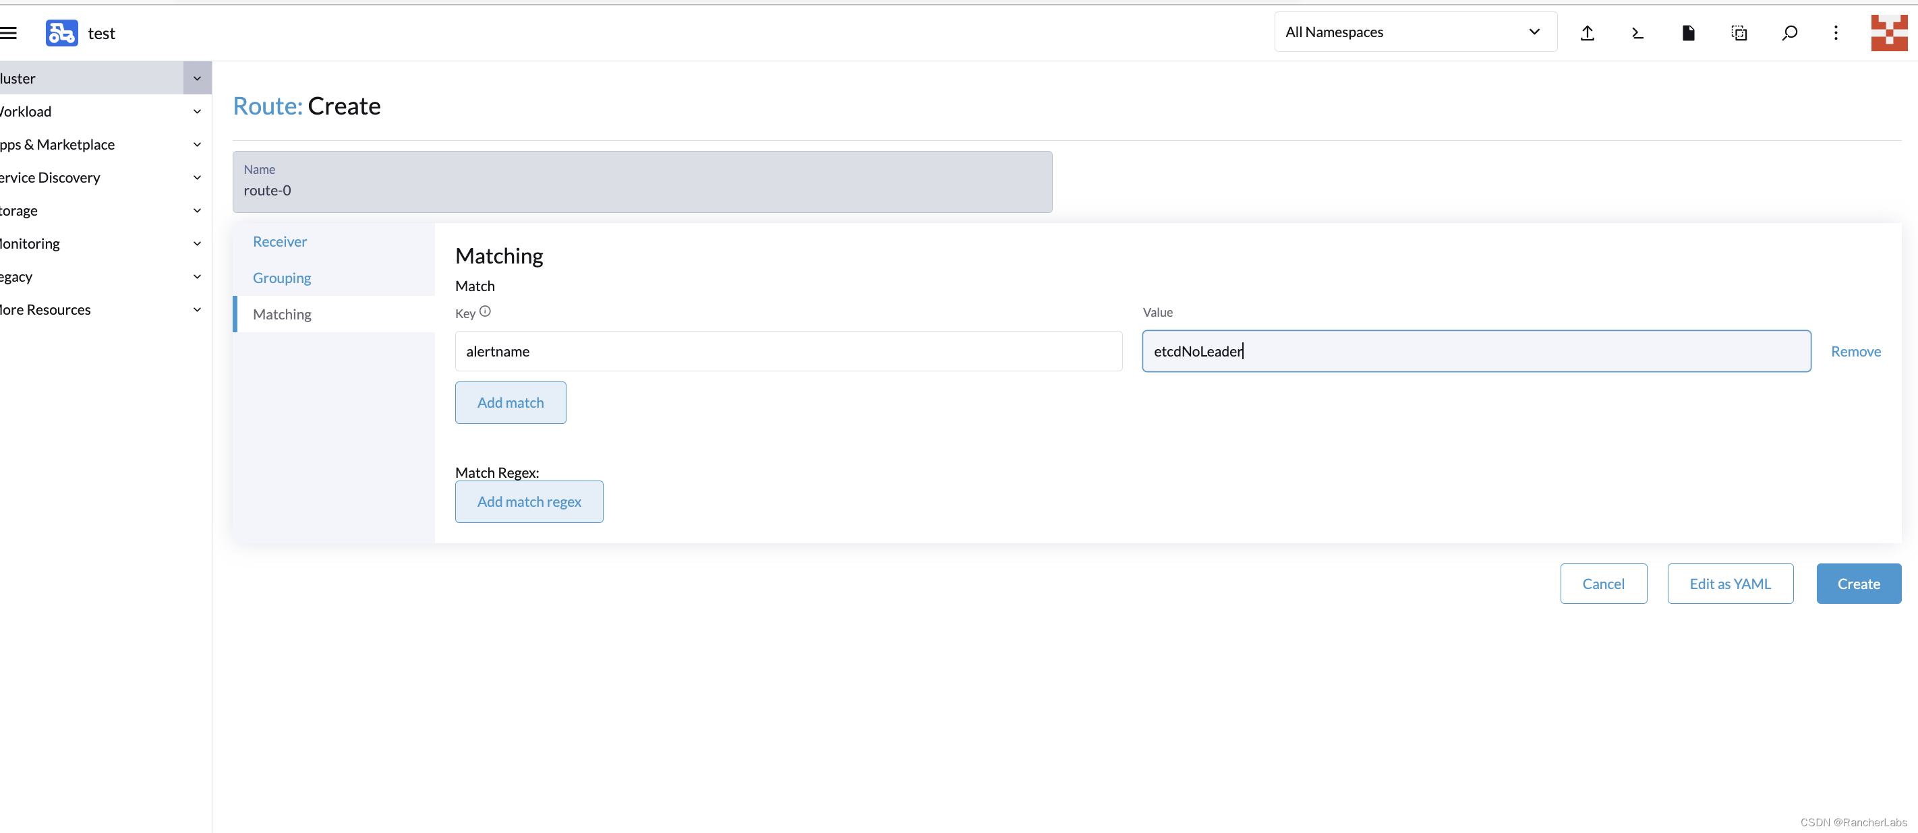The height and width of the screenshot is (833, 1918).
Task: Click the user avatar in top corner
Action: pyautogui.click(x=1888, y=33)
